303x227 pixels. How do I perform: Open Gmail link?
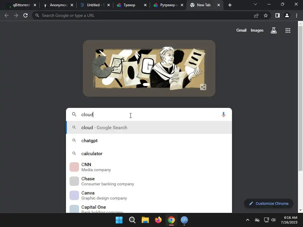pyautogui.click(x=241, y=30)
